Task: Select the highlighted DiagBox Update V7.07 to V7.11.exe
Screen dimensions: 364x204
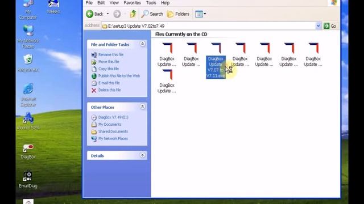Action: (x=216, y=61)
